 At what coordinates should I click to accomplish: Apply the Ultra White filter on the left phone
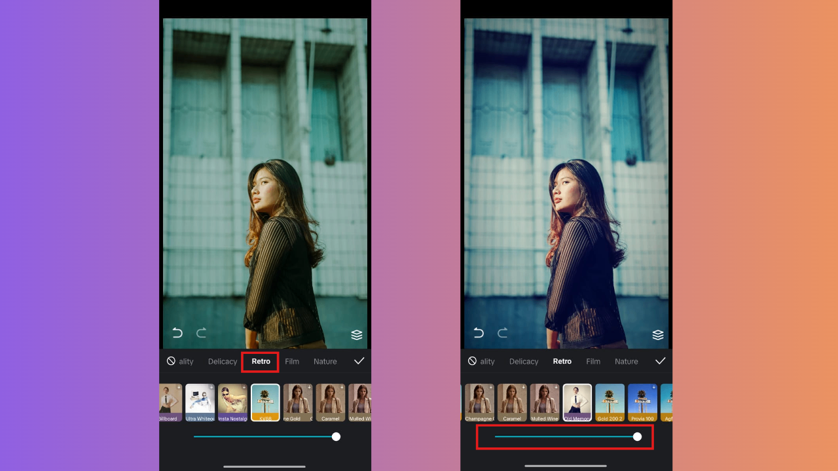pyautogui.click(x=200, y=402)
